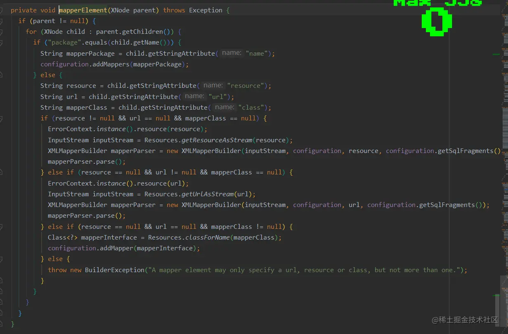Click the name: inlay hint before "class"
This screenshot has width=508, height=334.
point(224,107)
